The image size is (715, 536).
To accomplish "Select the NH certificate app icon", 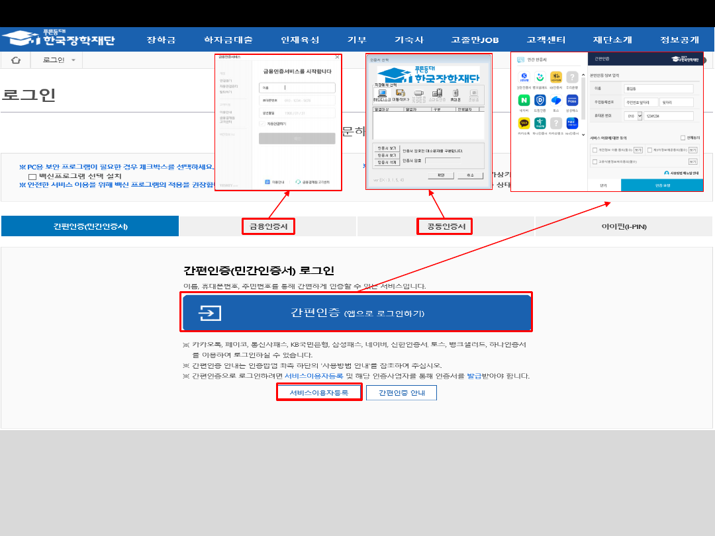I will 572,123.
